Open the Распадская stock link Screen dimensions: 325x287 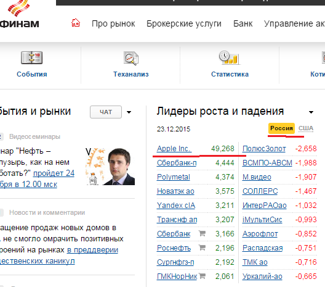(263, 248)
